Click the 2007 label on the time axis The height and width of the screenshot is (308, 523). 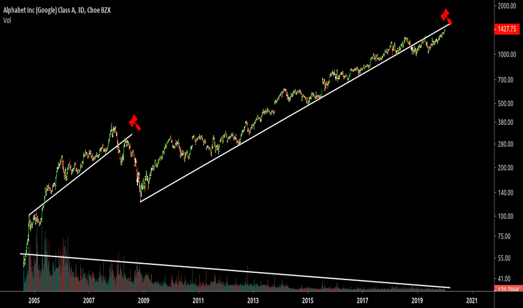tap(89, 301)
